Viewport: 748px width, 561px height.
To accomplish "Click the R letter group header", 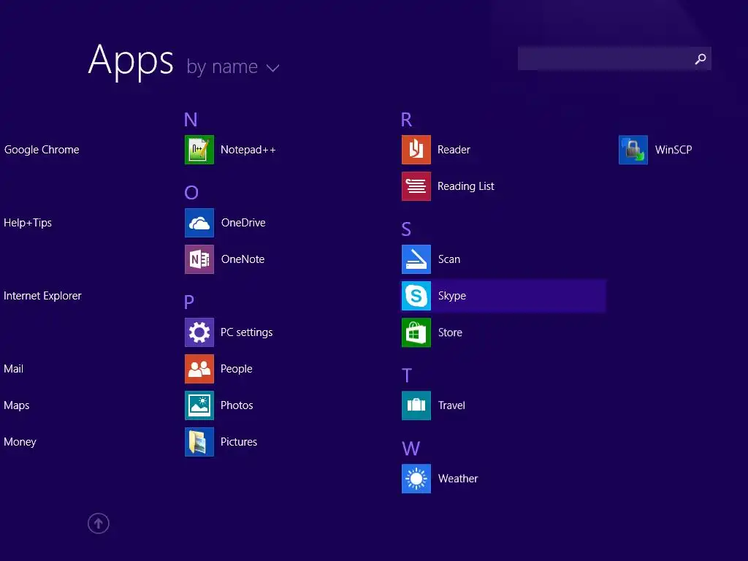I will coord(406,120).
